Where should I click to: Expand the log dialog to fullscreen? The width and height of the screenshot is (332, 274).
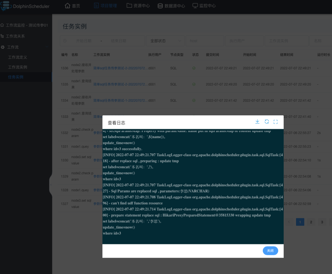click(x=275, y=122)
